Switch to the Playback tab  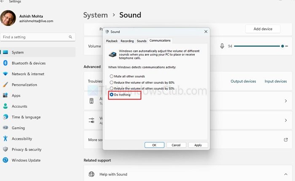(112, 41)
